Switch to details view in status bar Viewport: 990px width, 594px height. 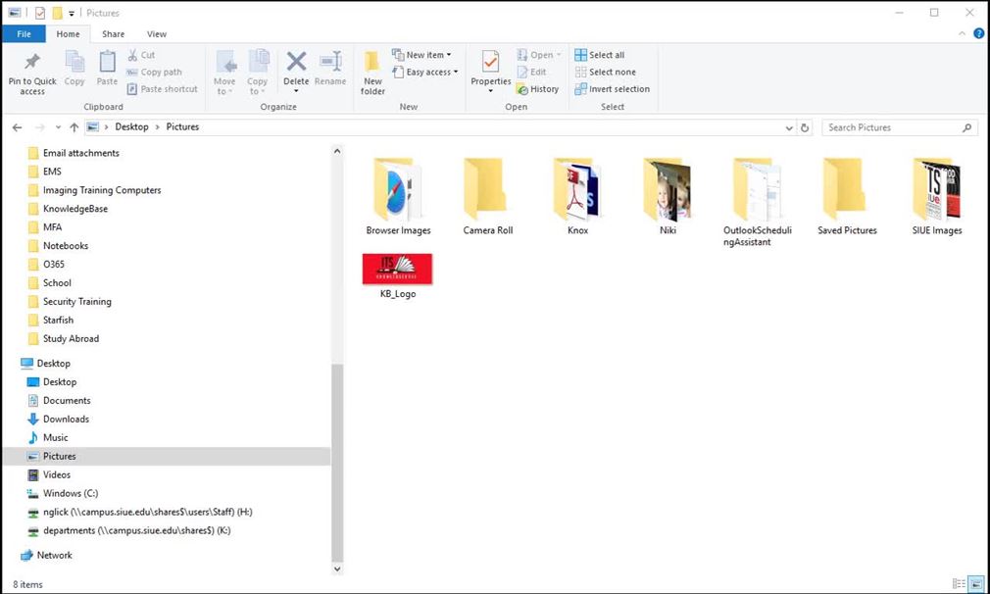pyautogui.click(x=959, y=584)
